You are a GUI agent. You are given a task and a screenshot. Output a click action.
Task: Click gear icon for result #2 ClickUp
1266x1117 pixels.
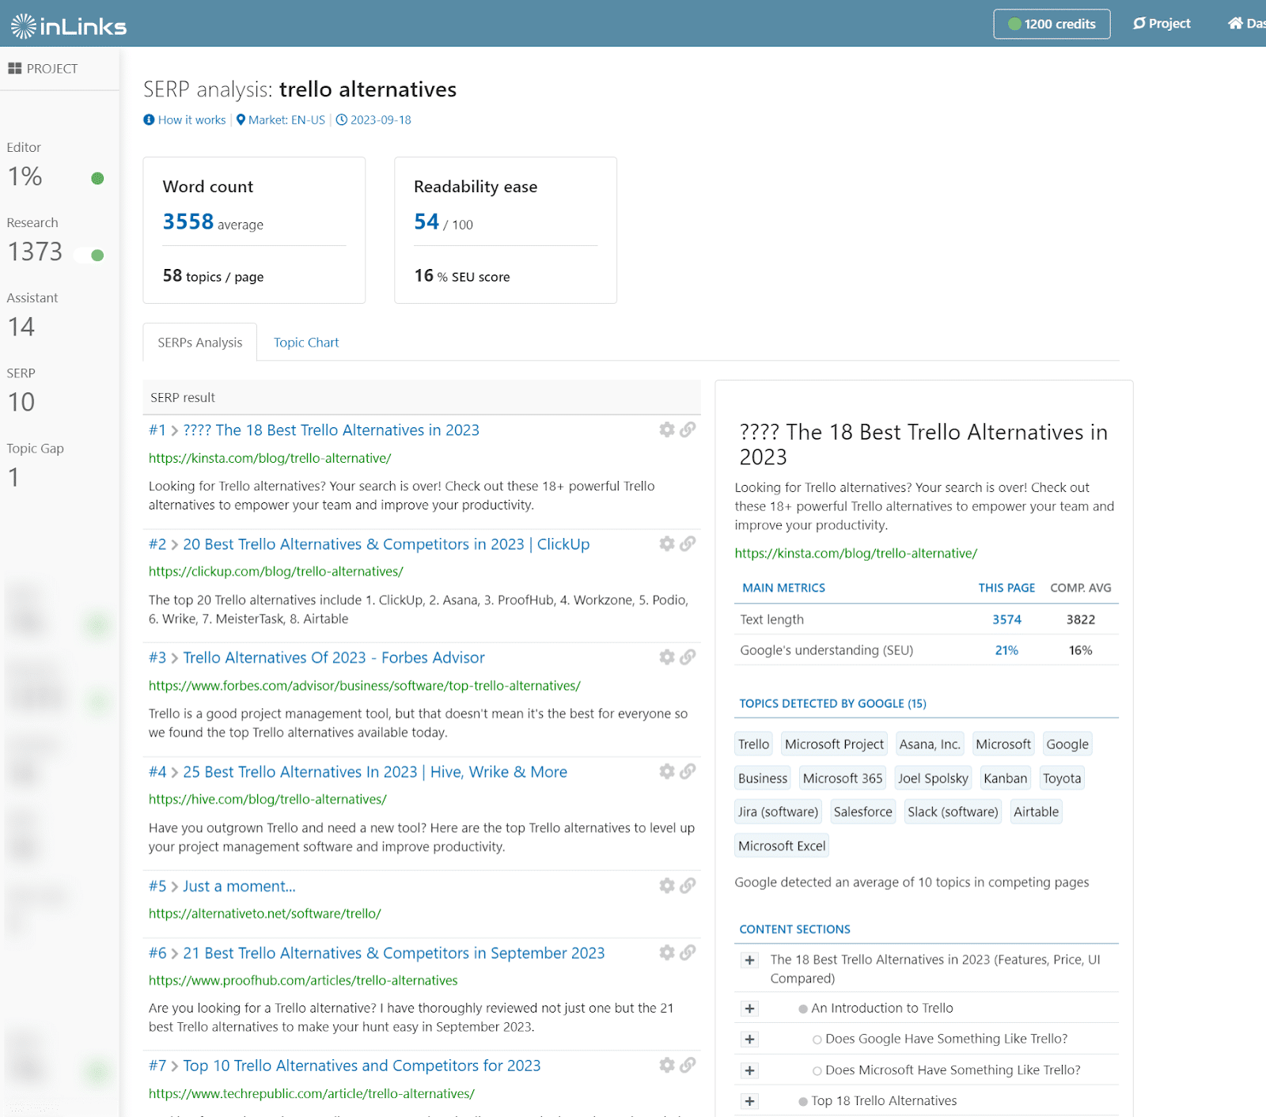(x=667, y=543)
